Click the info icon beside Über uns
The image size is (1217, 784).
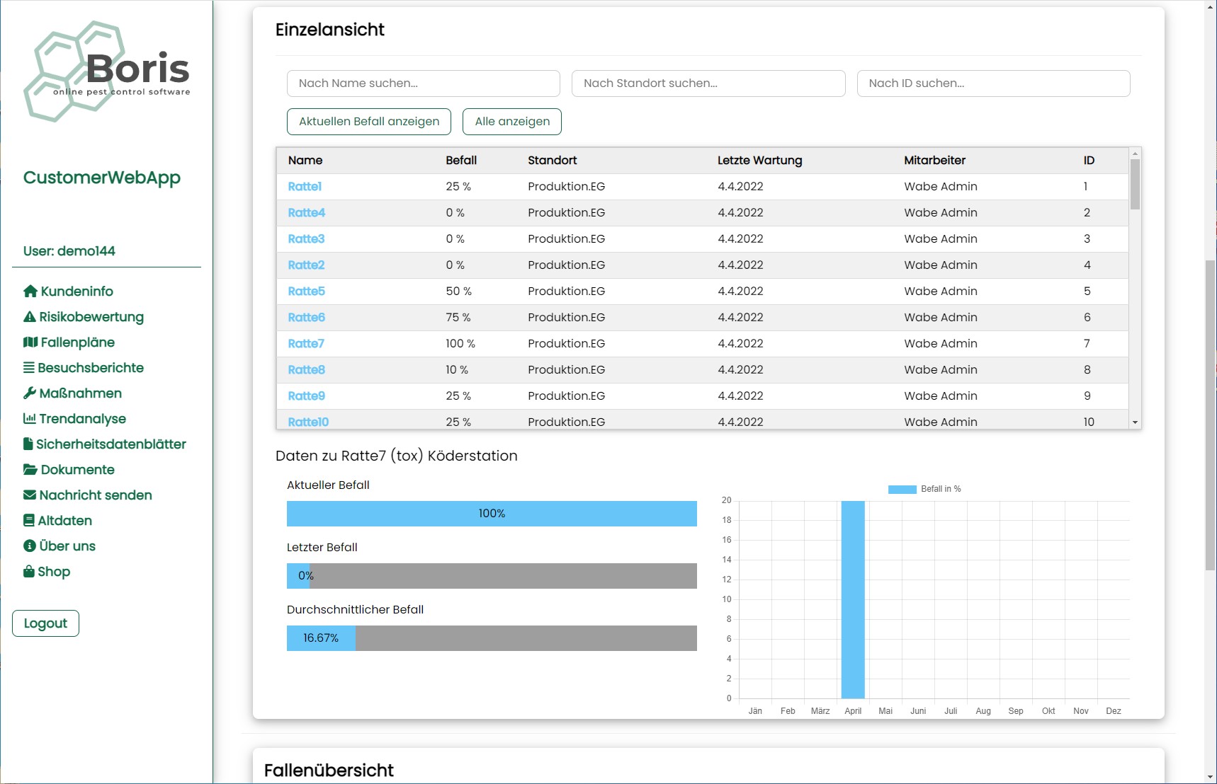point(30,546)
